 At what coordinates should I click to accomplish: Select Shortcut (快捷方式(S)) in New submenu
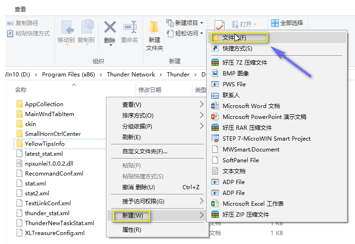tap(277, 49)
